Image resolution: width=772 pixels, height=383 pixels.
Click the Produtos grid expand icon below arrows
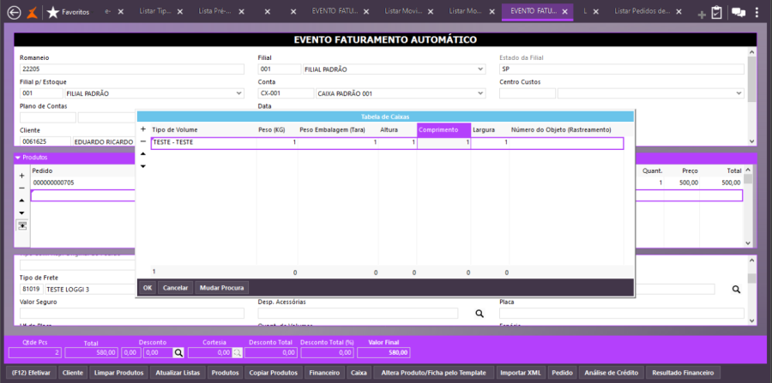coord(22,225)
